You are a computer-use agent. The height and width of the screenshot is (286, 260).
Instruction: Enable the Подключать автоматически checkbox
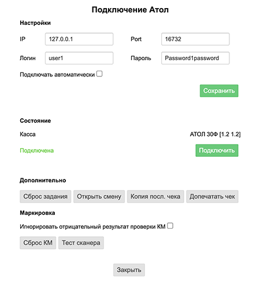pos(99,74)
